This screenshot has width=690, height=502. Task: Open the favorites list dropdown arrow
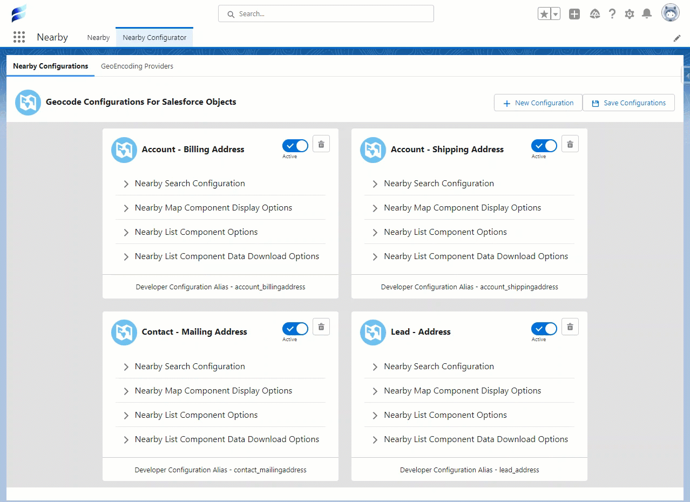[x=555, y=14]
